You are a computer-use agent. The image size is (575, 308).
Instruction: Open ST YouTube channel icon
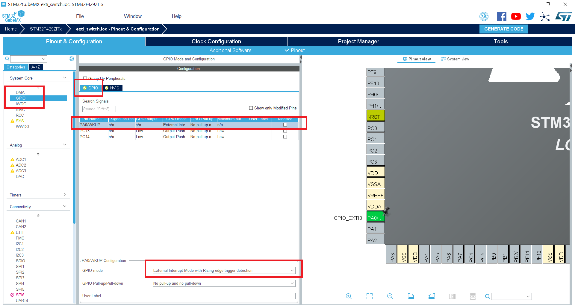516,16
